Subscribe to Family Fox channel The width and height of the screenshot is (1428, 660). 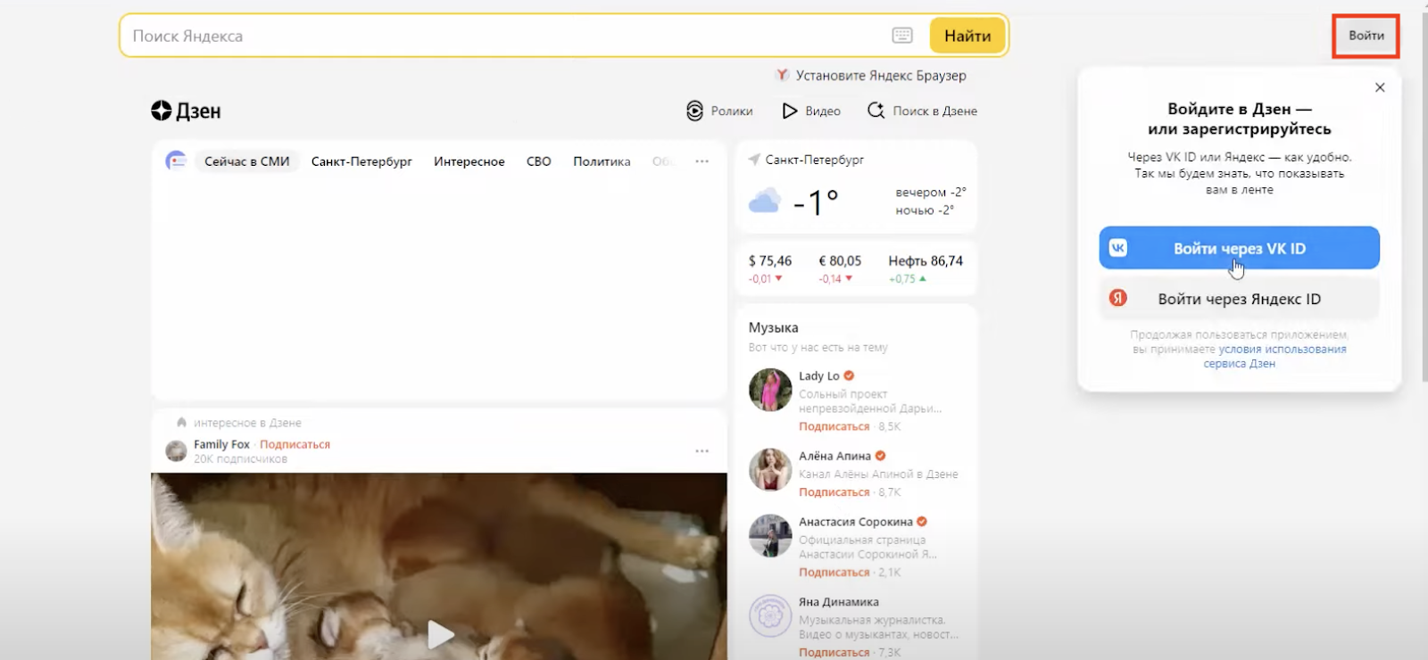[x=295, y=444]
